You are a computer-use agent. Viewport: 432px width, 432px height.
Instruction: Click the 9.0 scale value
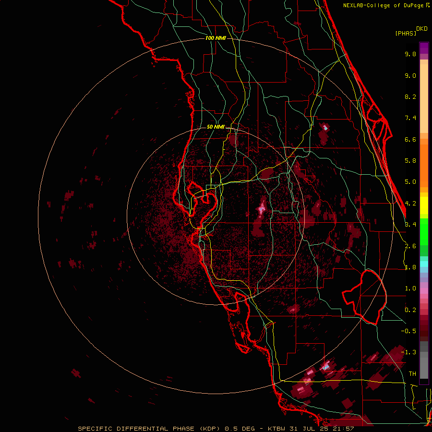click(x=410, y=75)
